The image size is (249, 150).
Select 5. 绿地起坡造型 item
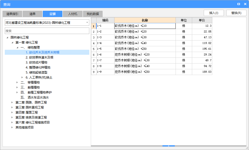point(36,72)
